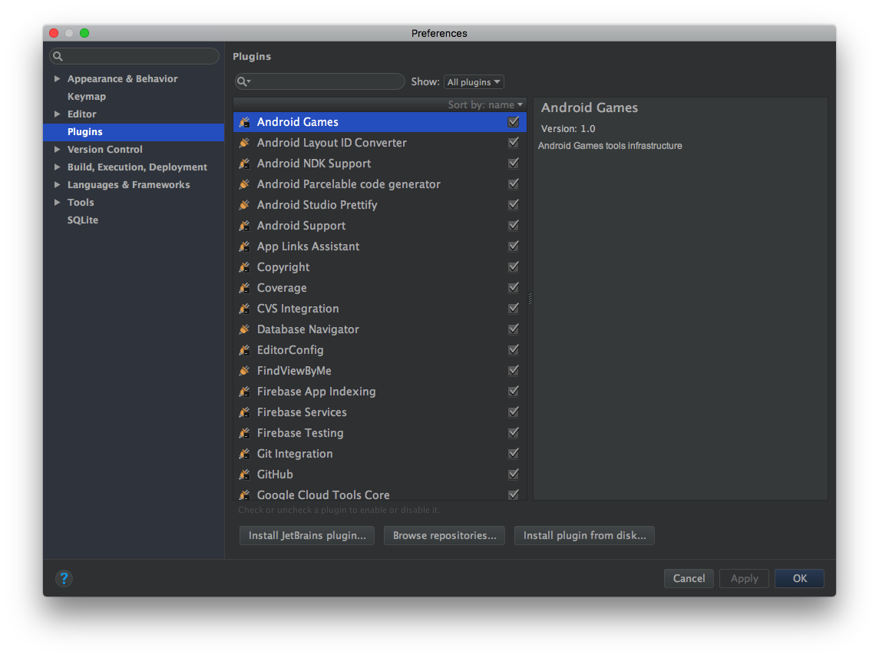Click the GitHub plugin icon
Image resolution: width=879 pixels, height=658 pixels.
coord(244,474)
